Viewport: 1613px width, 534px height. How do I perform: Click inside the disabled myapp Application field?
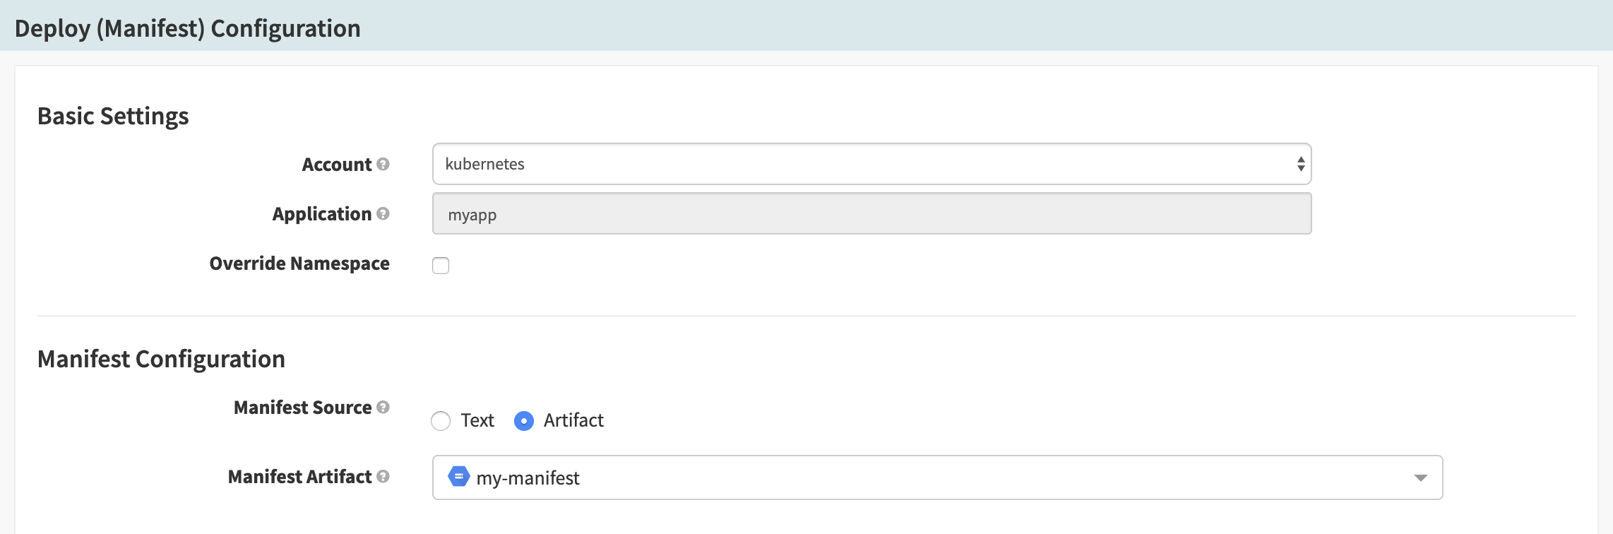872,213
